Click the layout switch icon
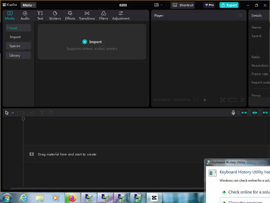Image resolution: width=270 pixels, height=203 pixels. (156, 5)
